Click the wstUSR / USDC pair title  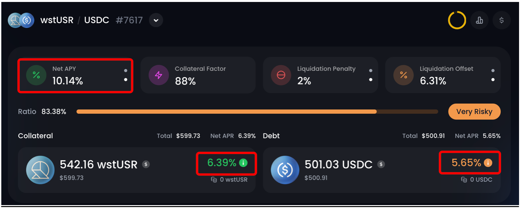(x=75, y=20)
